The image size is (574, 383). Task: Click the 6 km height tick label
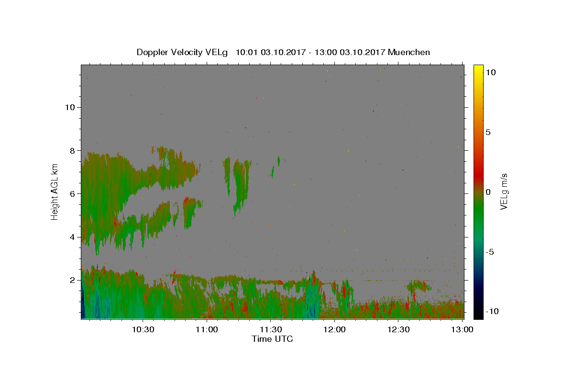pos(71,193)
